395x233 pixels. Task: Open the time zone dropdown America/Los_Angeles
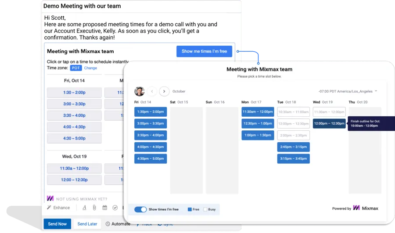[348, 91]
